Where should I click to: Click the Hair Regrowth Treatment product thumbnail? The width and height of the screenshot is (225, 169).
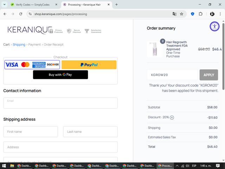pos(155,49)
